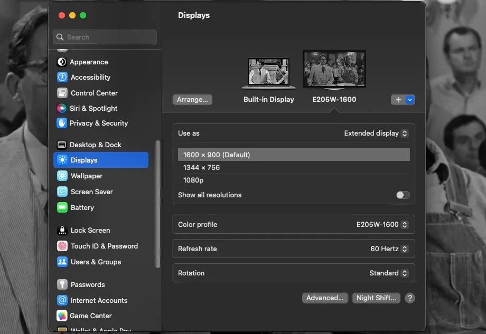Enable Show all resolutions
Viewport: 486px width, 334px height.
click(x=403, y=195)
